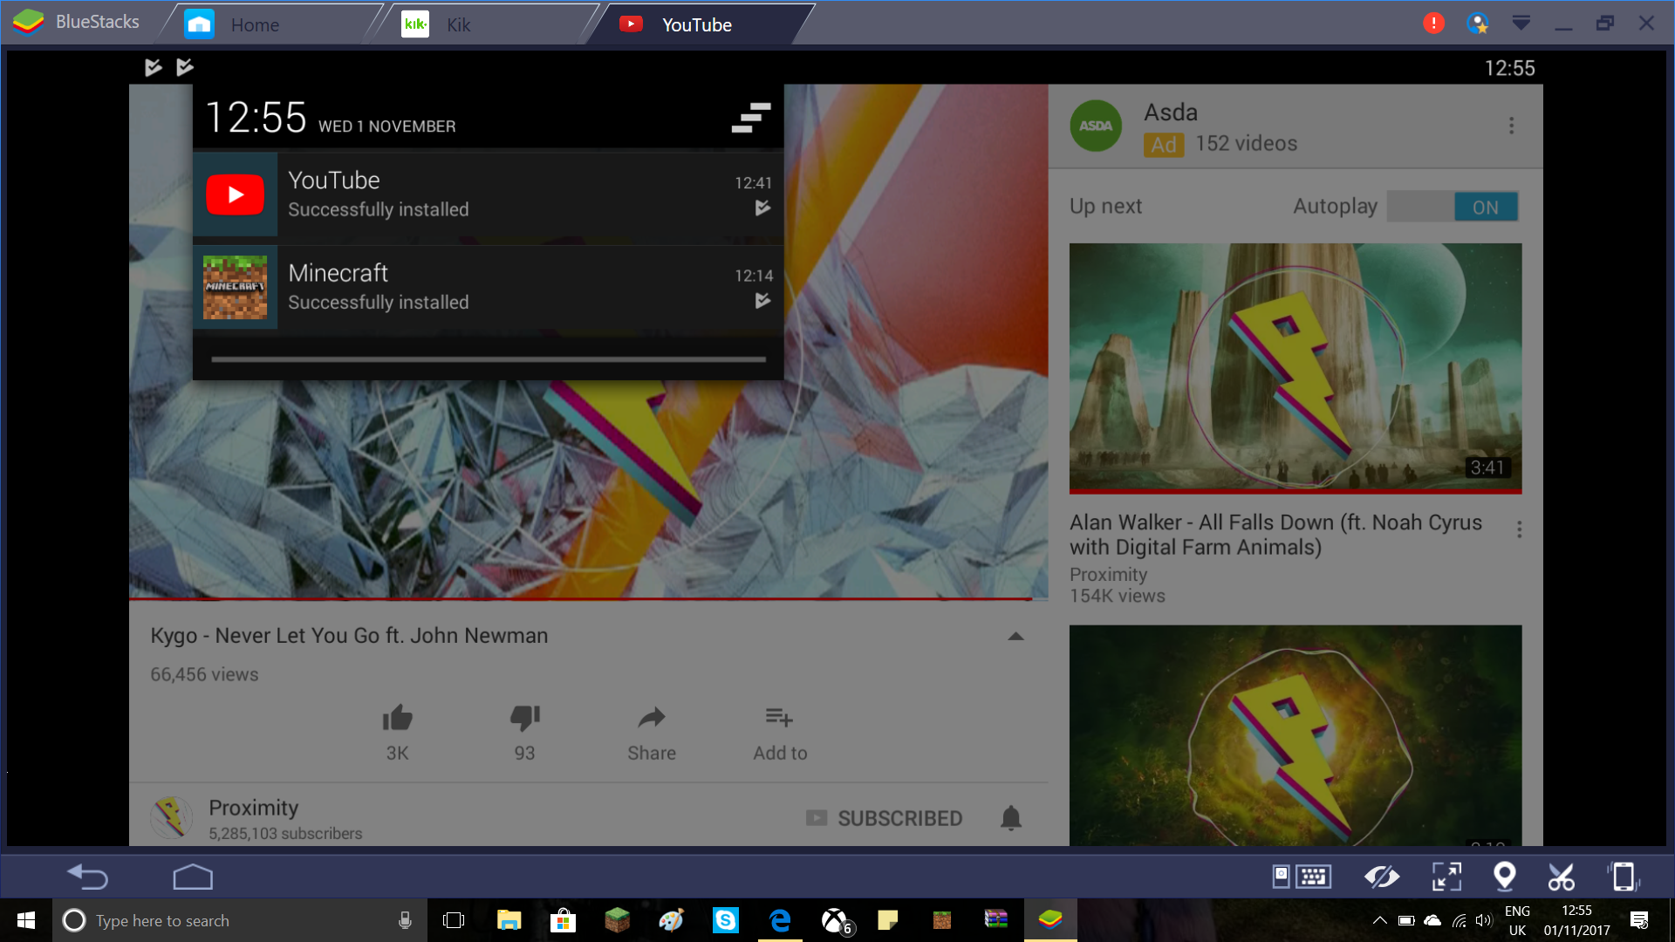Viewport: 1675px width, 942px height.
Task: Open the Minecraft installed notification
Action: (488, 288)
